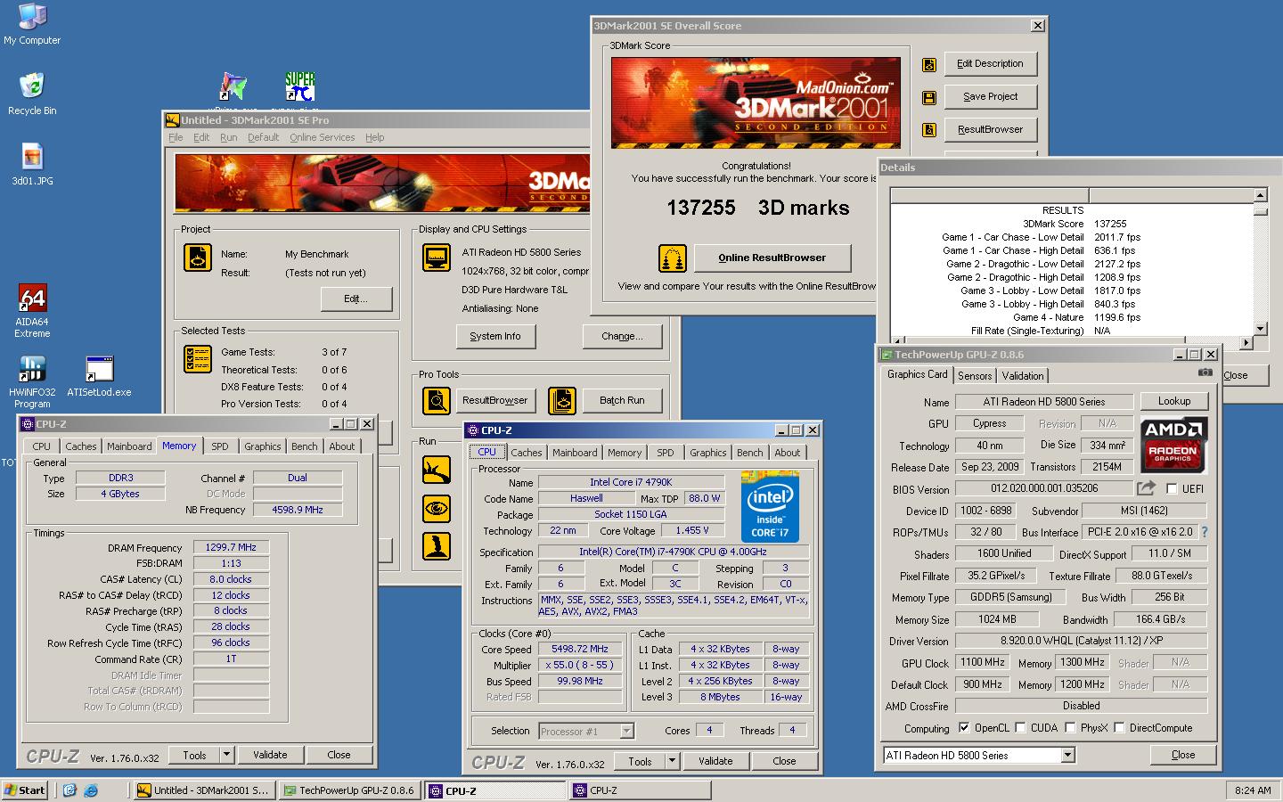Click the Save Project button
Viewport: 1283px width, 802px height.
[991, 96]
